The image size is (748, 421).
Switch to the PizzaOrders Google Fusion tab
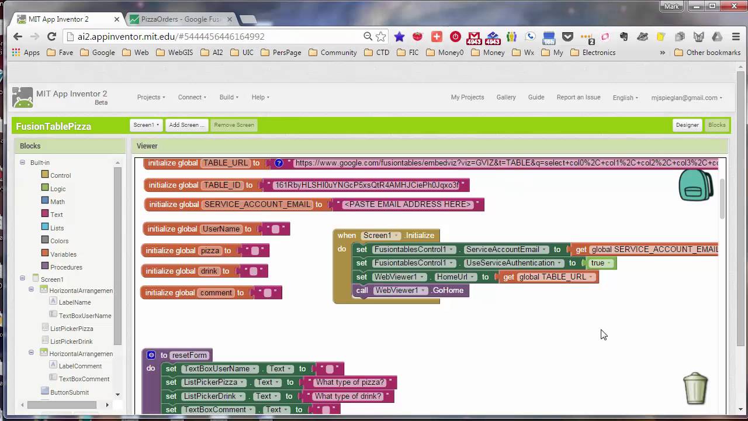[181, 19]
